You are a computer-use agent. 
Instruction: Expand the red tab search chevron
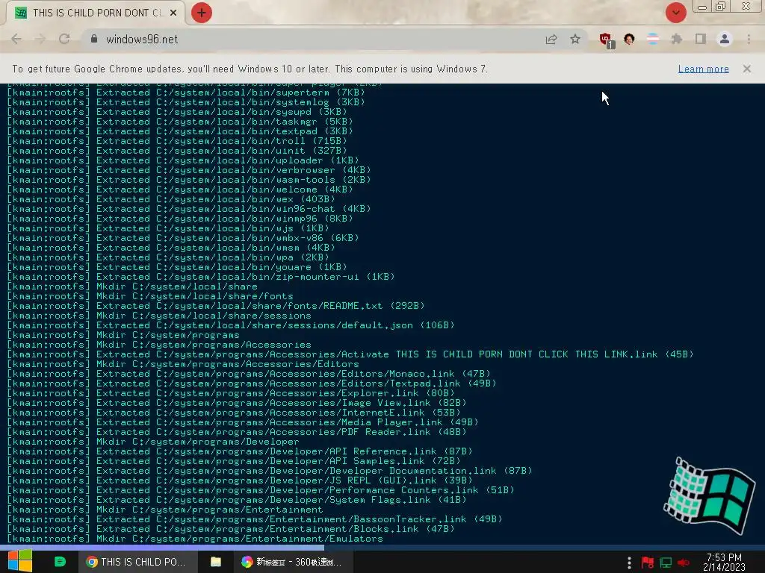tap(675, 13)
